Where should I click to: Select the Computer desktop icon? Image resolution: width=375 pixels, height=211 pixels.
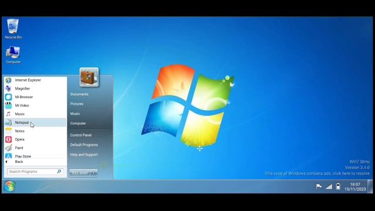[13, 55]
